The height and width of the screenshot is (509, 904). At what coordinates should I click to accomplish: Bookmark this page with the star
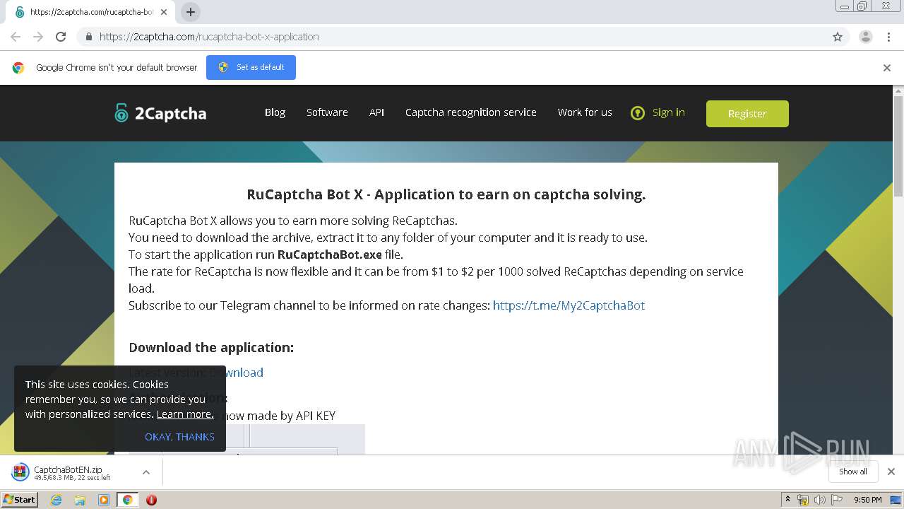pos(838,37)
